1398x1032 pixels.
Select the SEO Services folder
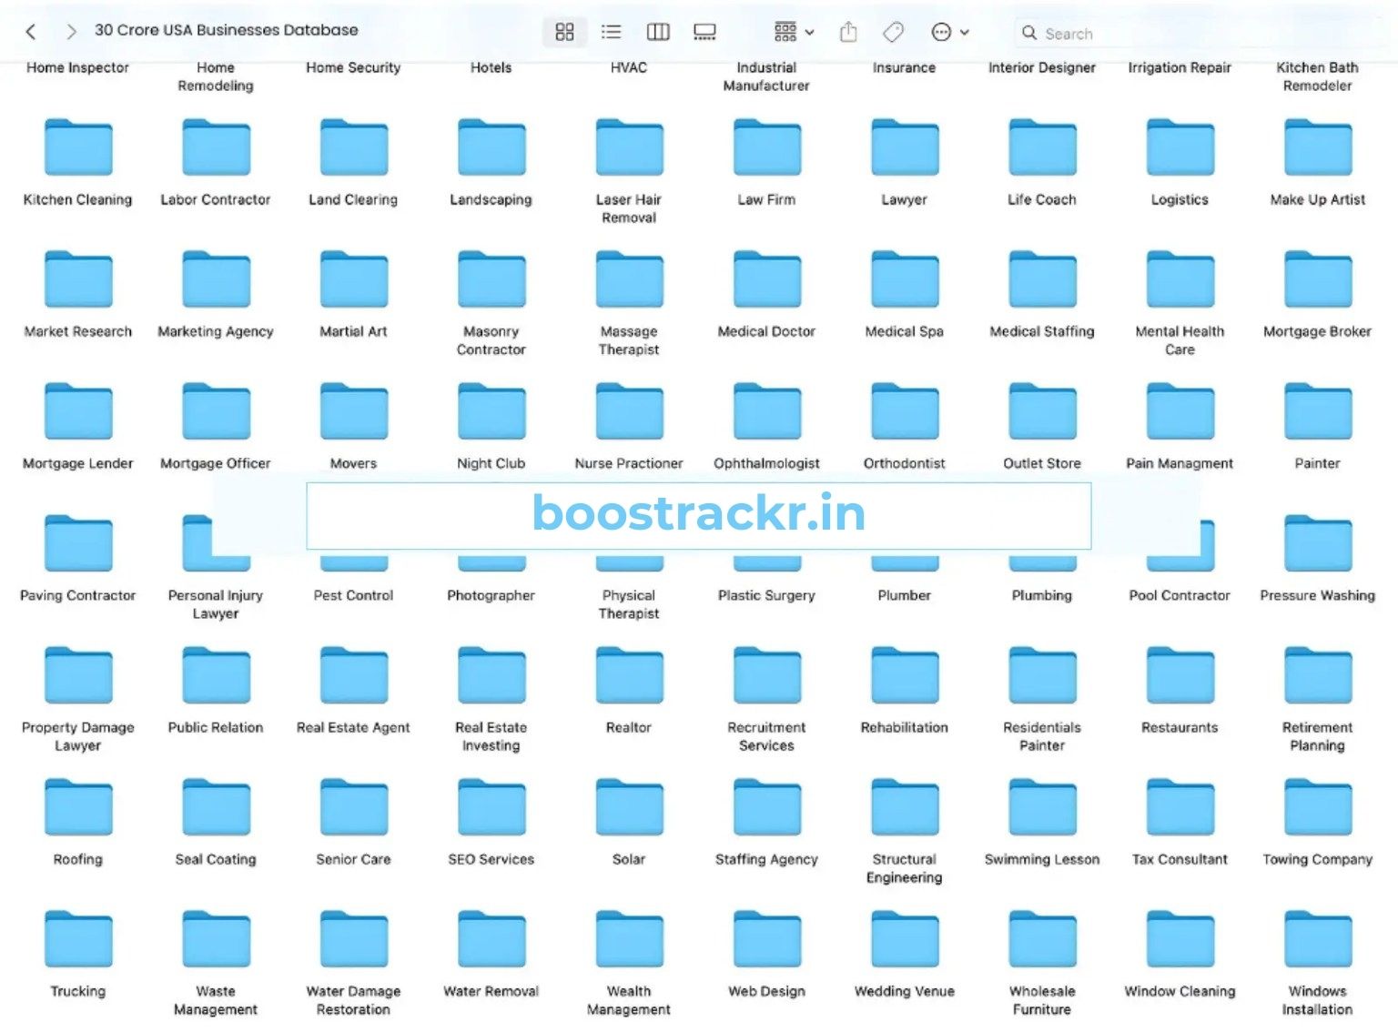[491, 808]
